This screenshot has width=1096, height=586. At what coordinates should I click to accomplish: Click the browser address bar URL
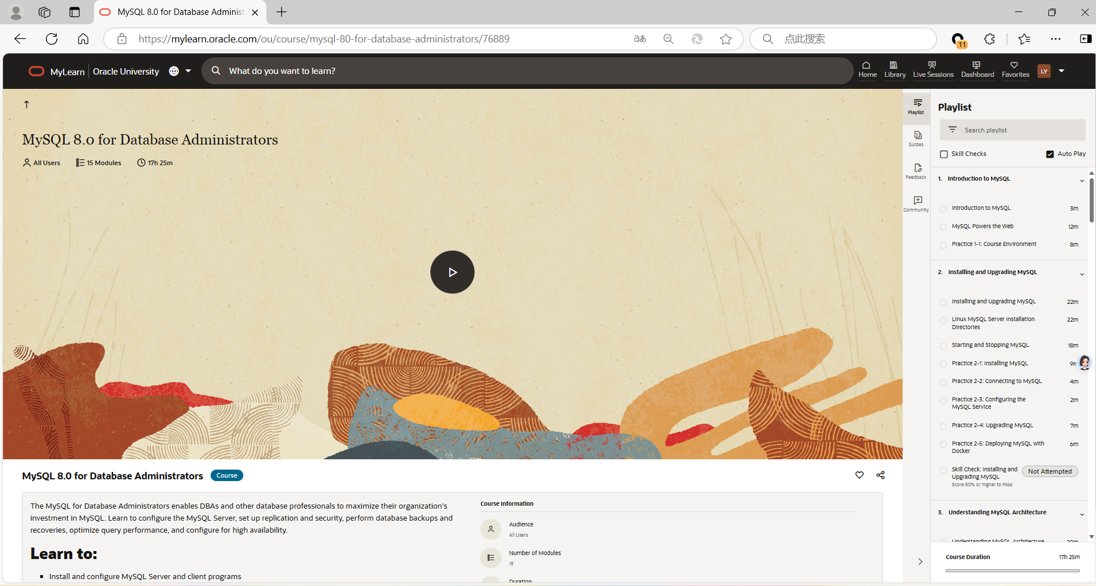click(x=324, y=39)
